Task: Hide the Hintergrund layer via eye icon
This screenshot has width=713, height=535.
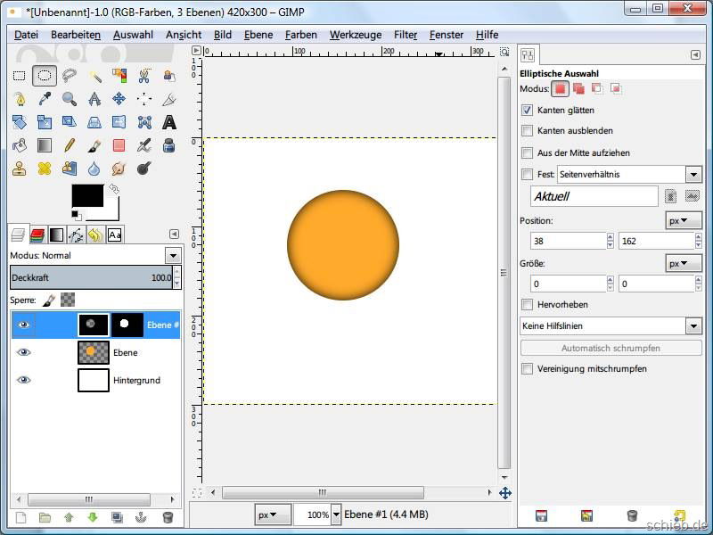Action: point(24,380)
